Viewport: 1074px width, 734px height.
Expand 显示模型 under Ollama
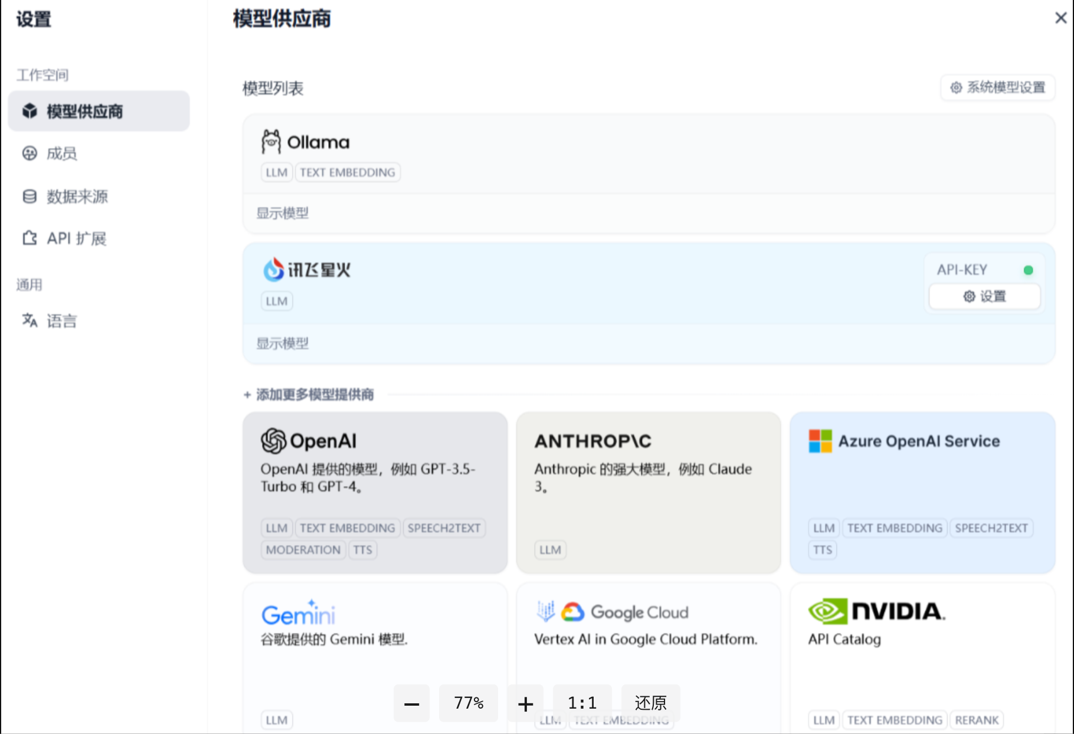tap(283, 213)
